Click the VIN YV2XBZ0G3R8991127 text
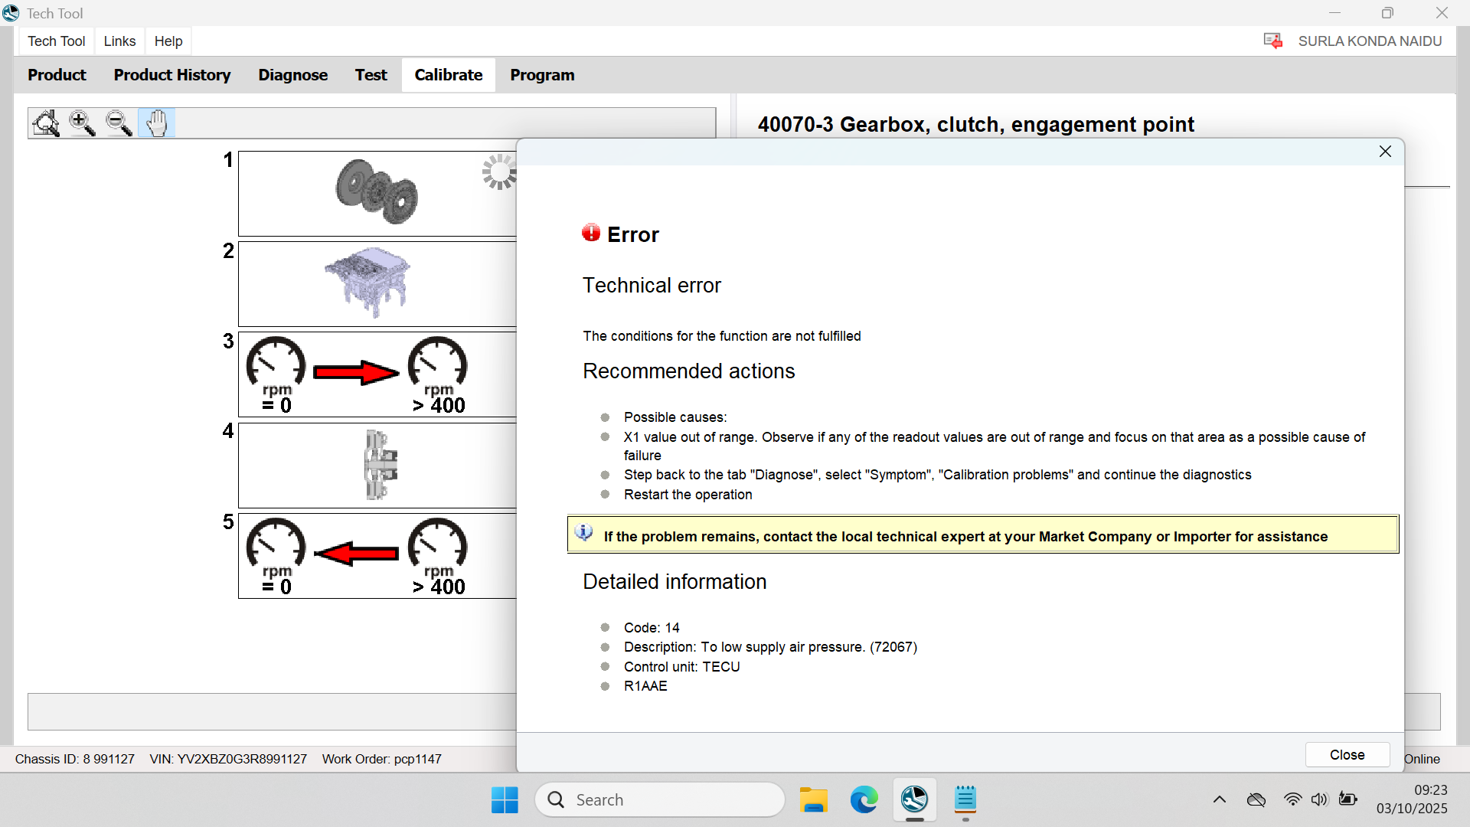 228,759
